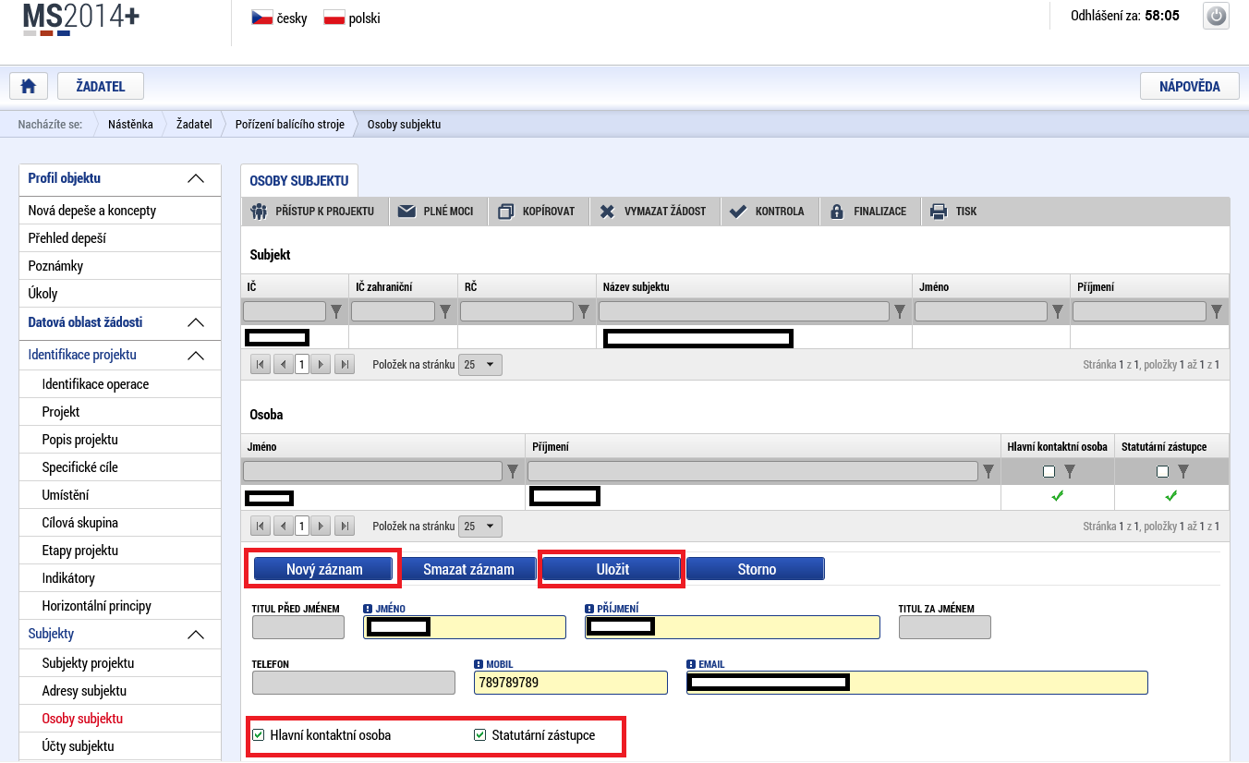Open the ŽADATEL menu button

point(100,86)
